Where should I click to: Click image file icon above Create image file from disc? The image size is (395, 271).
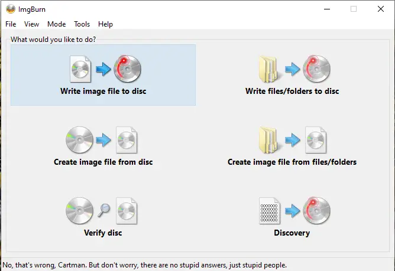click(127, 140)
